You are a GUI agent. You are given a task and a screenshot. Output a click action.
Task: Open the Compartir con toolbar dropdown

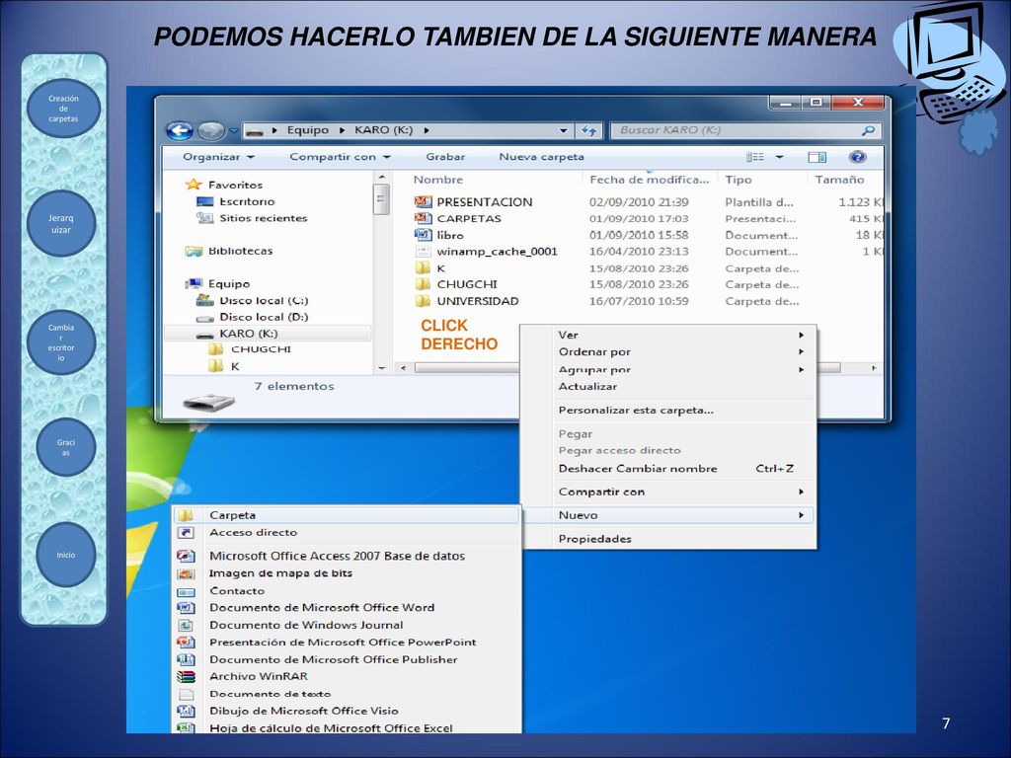(340, 157)
